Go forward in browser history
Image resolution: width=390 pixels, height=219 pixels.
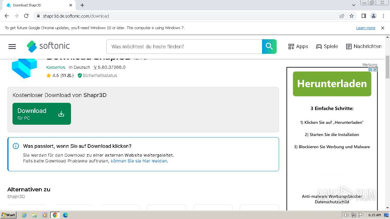16,16
